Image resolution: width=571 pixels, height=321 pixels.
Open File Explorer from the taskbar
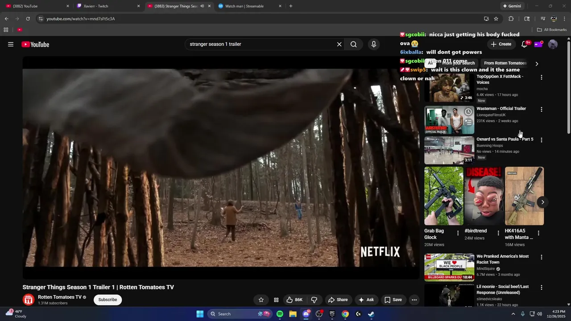[x=293, y=314]
